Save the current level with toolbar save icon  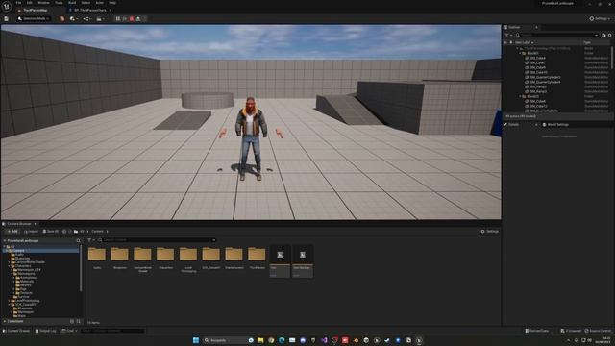point(7,18)
